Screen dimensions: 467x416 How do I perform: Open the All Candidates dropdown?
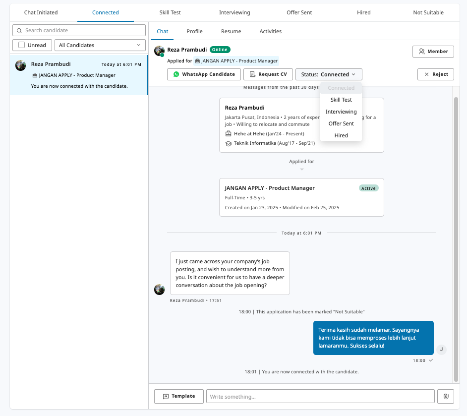pos(100,45)
